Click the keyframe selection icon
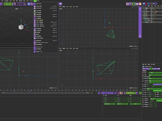162x121 pixels. 125,93
